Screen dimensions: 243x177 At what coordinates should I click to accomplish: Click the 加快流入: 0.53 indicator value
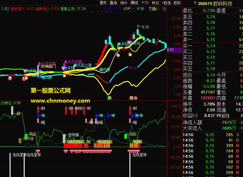[47, 9]
